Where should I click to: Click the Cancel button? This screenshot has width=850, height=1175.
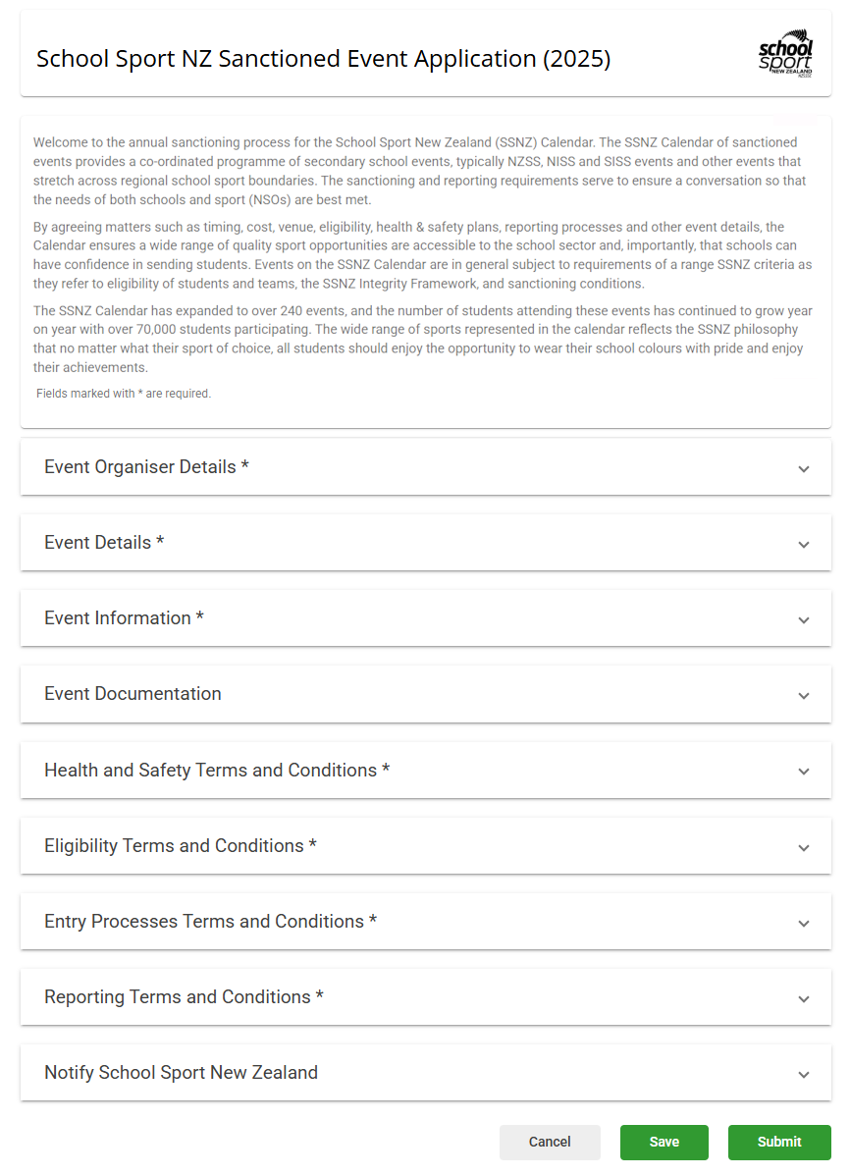coord(550,1142)
